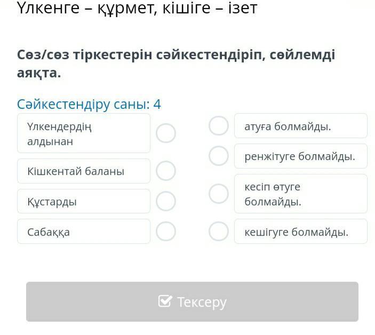The height and width of the screenshot is (335, 375).
Task: Click the Үлкендердің алдынан phrase box
Action: [84, 133]
